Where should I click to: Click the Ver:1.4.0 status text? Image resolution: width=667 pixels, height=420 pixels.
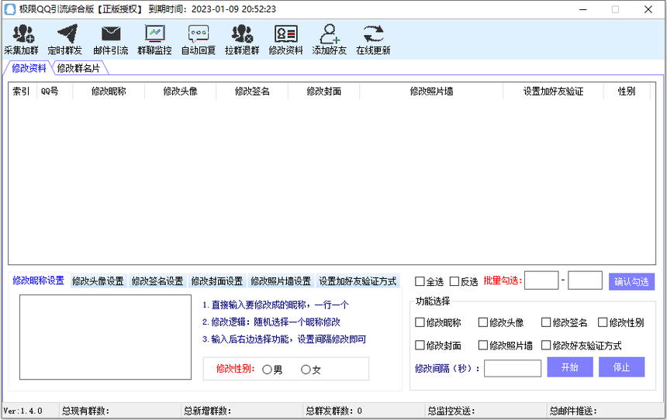point(23,411)
